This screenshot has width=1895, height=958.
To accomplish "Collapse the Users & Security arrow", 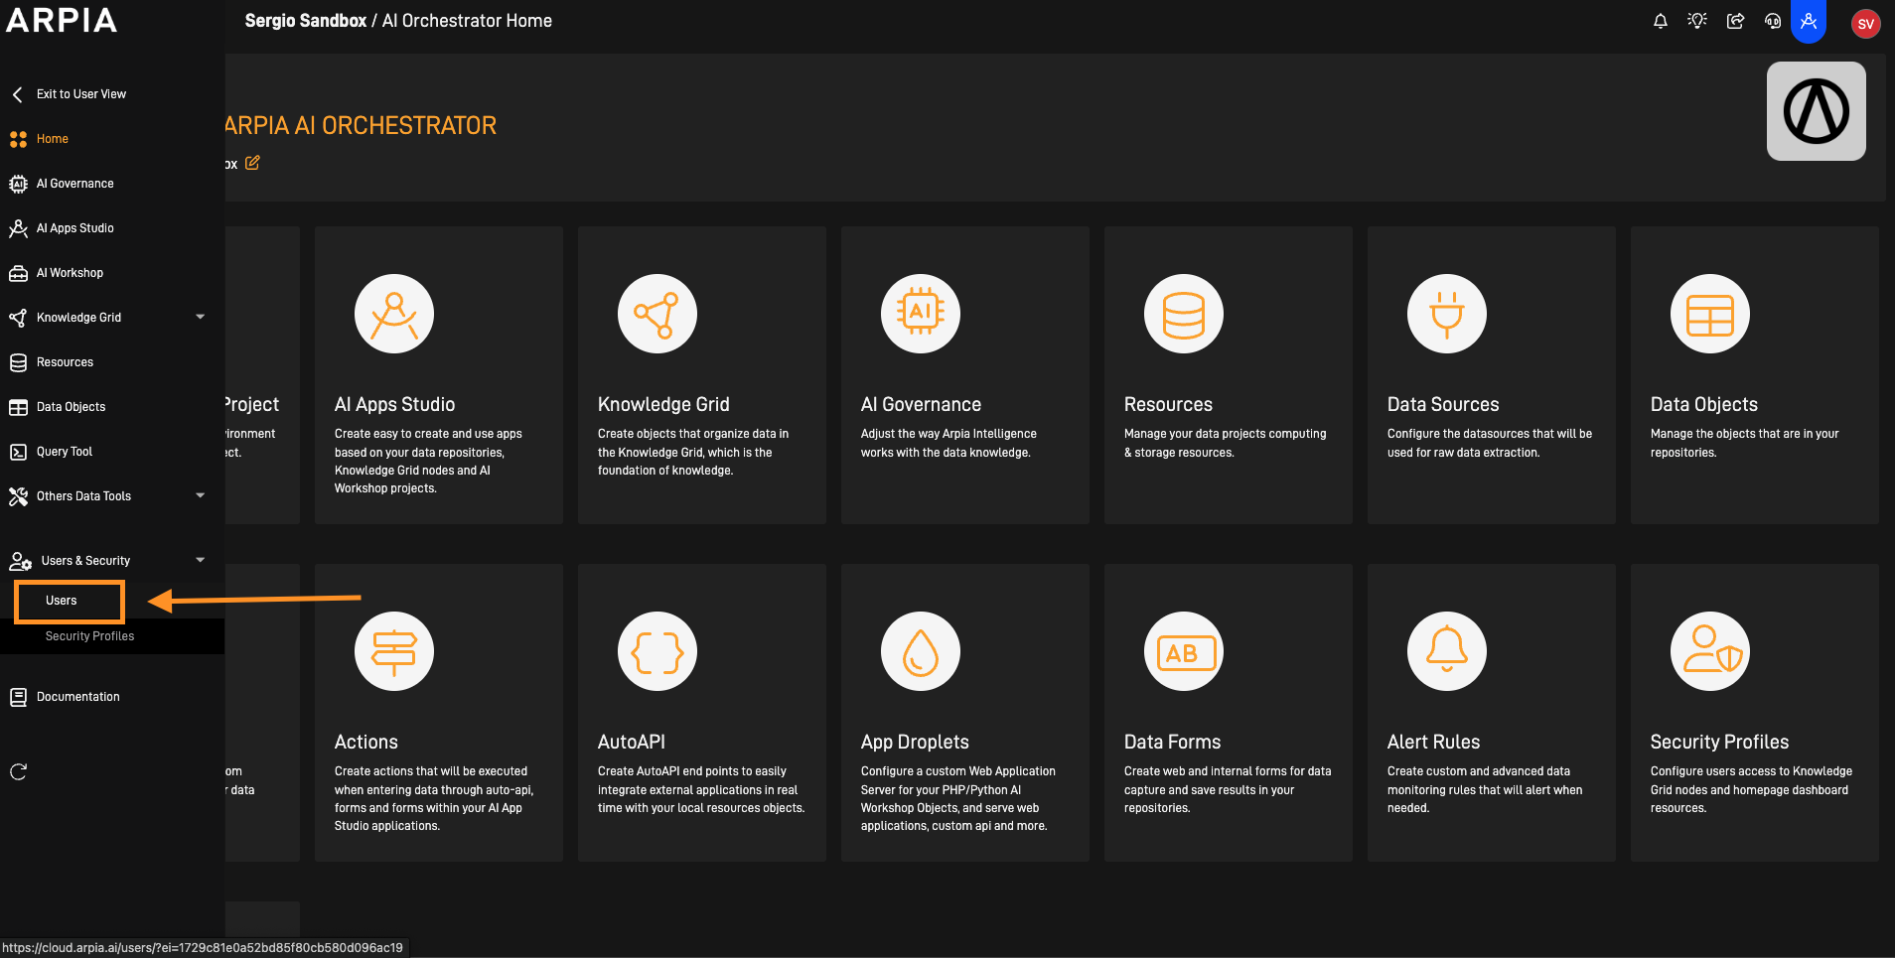I will tap(201, 560).
